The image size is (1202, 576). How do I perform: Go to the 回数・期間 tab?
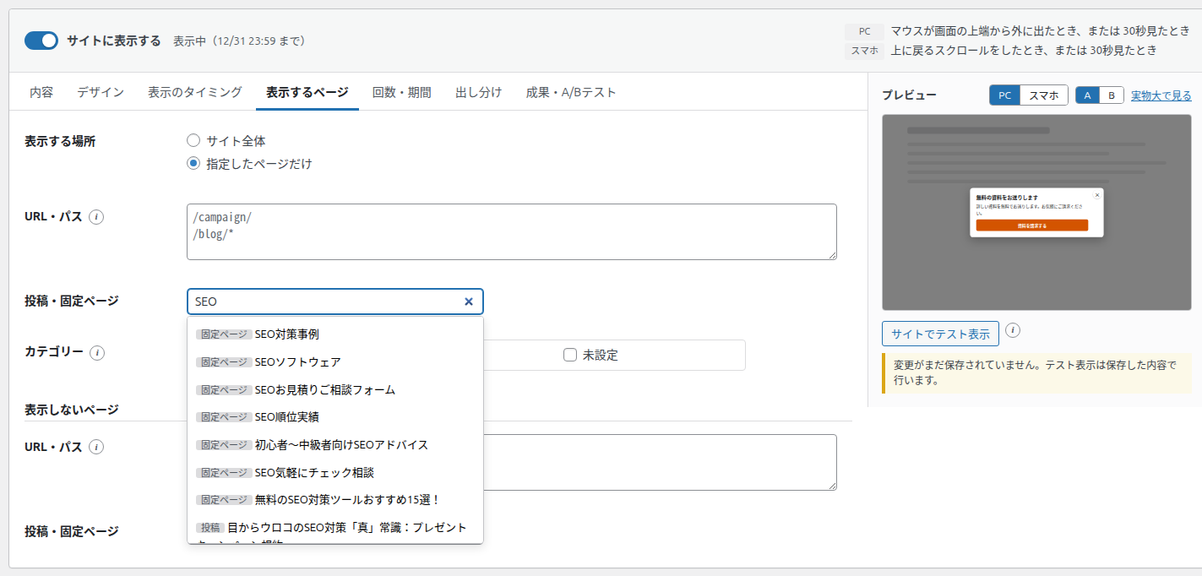pyautogui.click(x=402, y=92)
